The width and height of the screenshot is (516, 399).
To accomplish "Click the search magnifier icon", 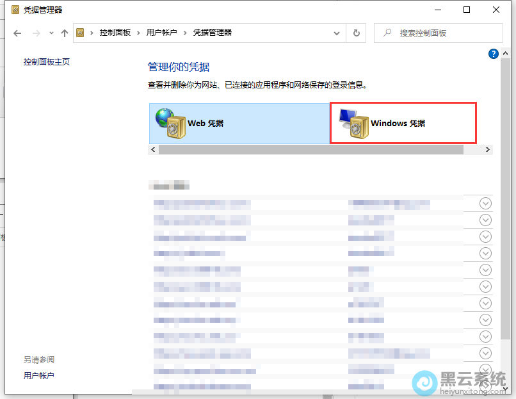I will click(386, 33).
